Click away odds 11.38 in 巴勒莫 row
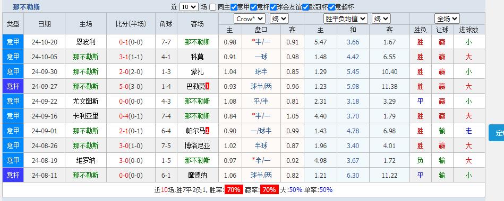The image size is (504, 201). pyautogui.click(x=390, y=86)
